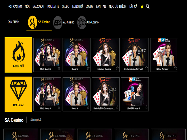Open the Hot Casino link

14,6
